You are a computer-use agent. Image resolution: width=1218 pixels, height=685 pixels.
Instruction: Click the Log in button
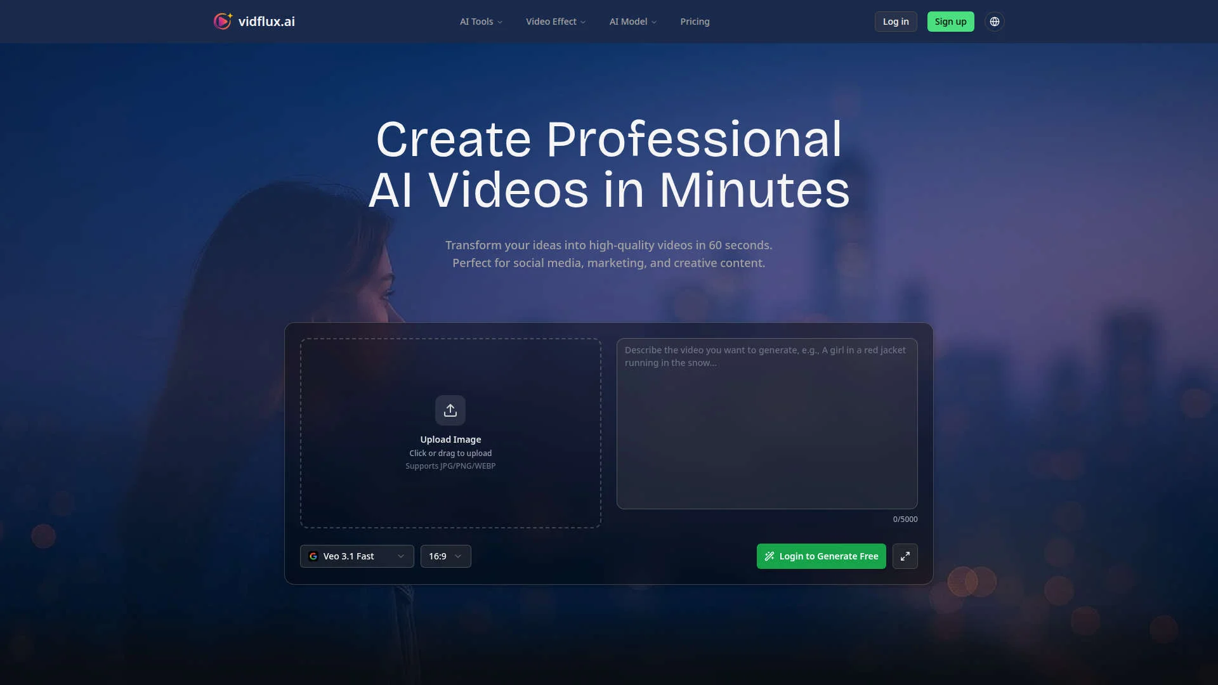point(895,21)
